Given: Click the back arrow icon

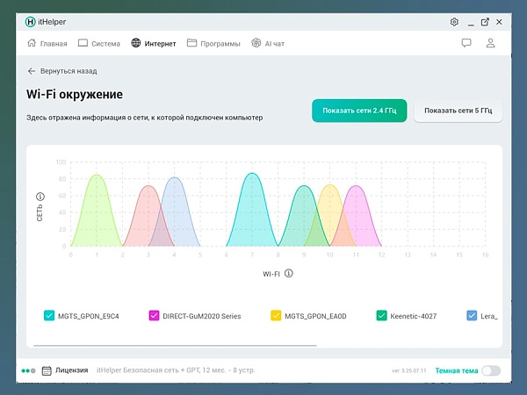Looking at the screenshot, I should 32,71.
